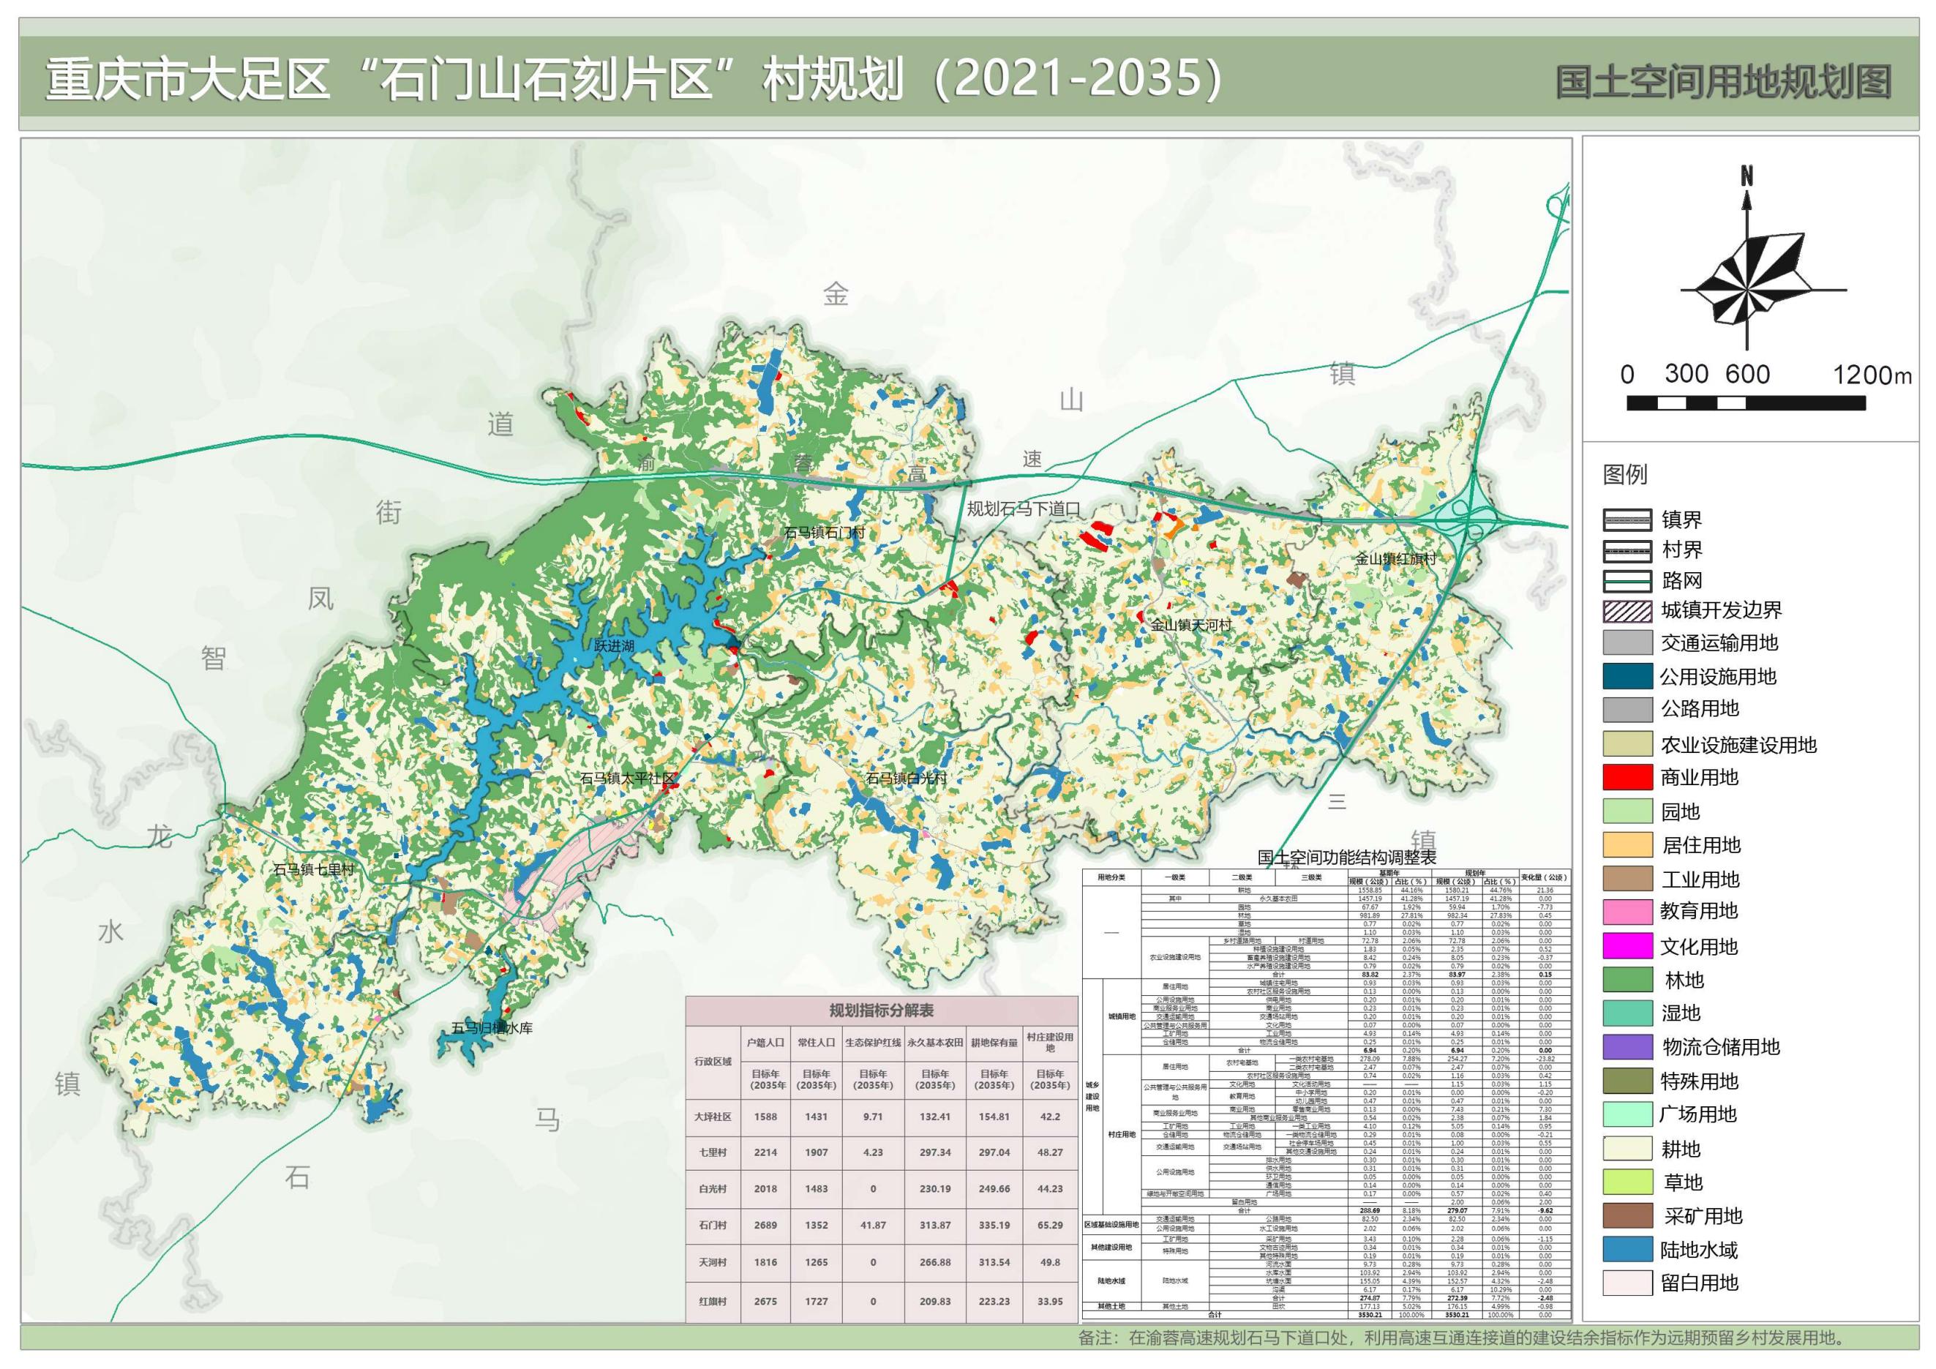Click the 石门村 row label in table
Viewport: 1936px width, 1369px height.
713,1225
